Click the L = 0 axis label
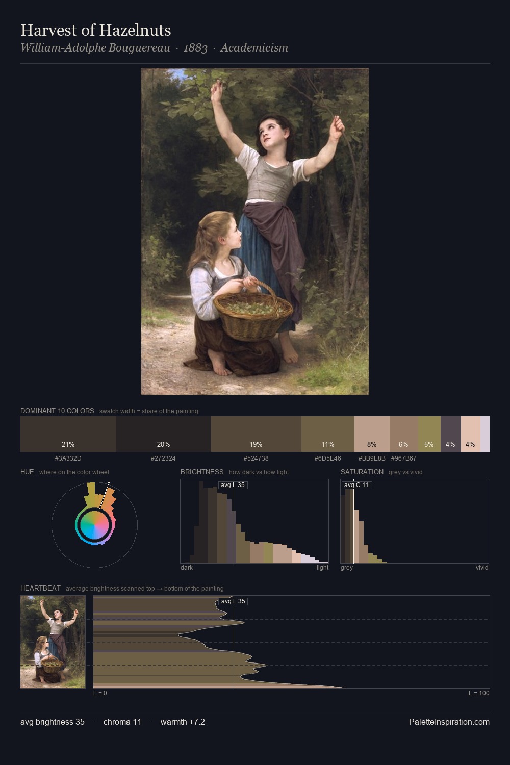 pos(100,693)
